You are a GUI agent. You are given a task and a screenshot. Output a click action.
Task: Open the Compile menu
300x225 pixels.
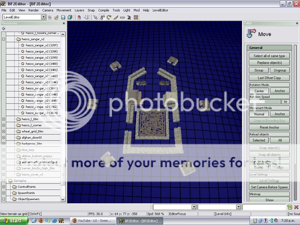(103, 10)
